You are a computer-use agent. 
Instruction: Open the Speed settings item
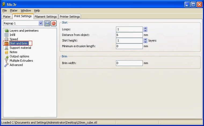14,39
